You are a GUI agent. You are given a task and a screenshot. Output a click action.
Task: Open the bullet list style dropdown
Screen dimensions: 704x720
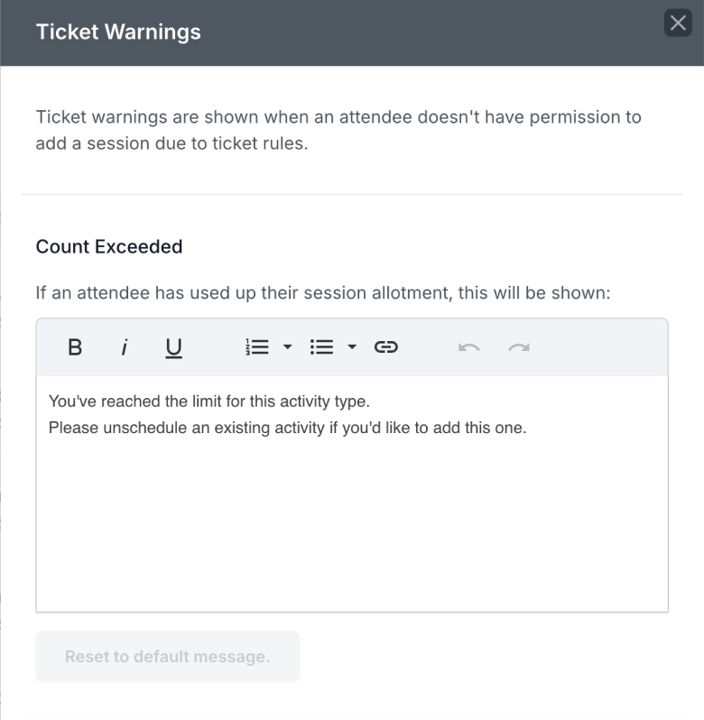[x=352, y=347]
